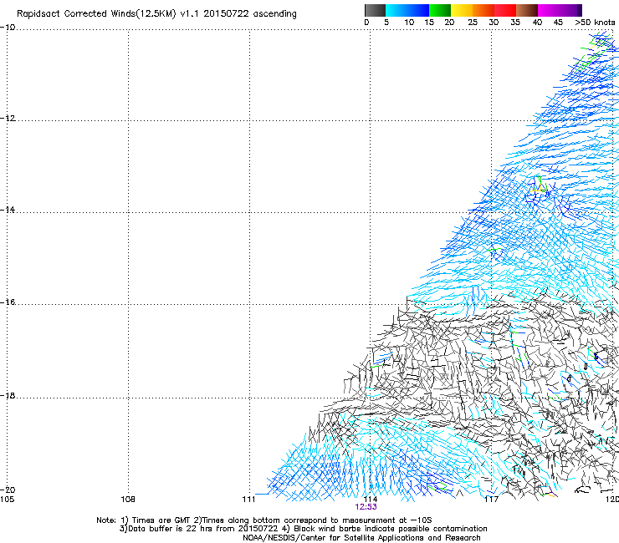This screenshot has height=543, width=619.
Task: Click the '>50 knots' legend label
Action: [x=595, y=23]
